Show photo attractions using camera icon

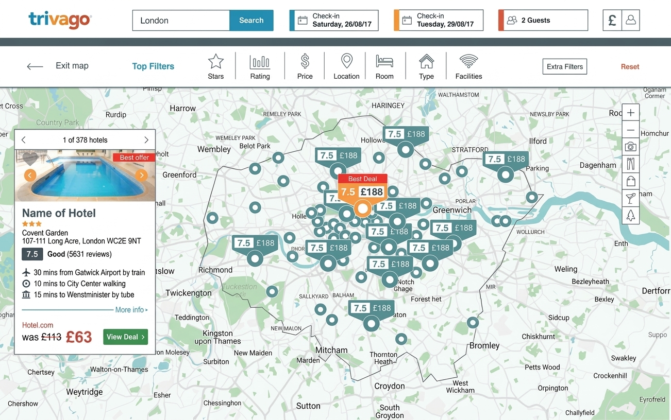point(631,147)
